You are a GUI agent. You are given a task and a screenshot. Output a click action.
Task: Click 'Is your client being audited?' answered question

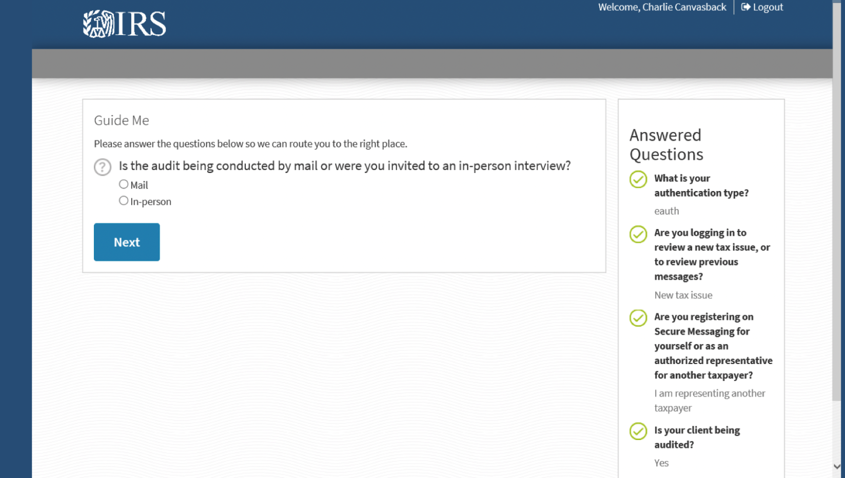tap(697, 437)
